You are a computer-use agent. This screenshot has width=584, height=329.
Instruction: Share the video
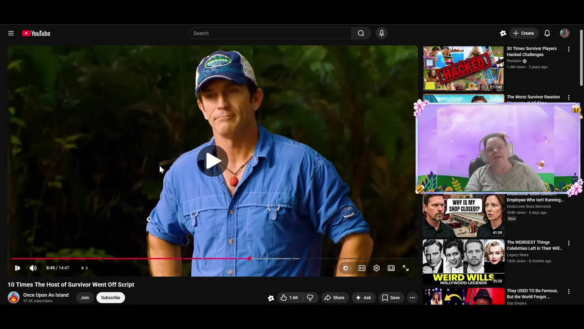[334, 297]
